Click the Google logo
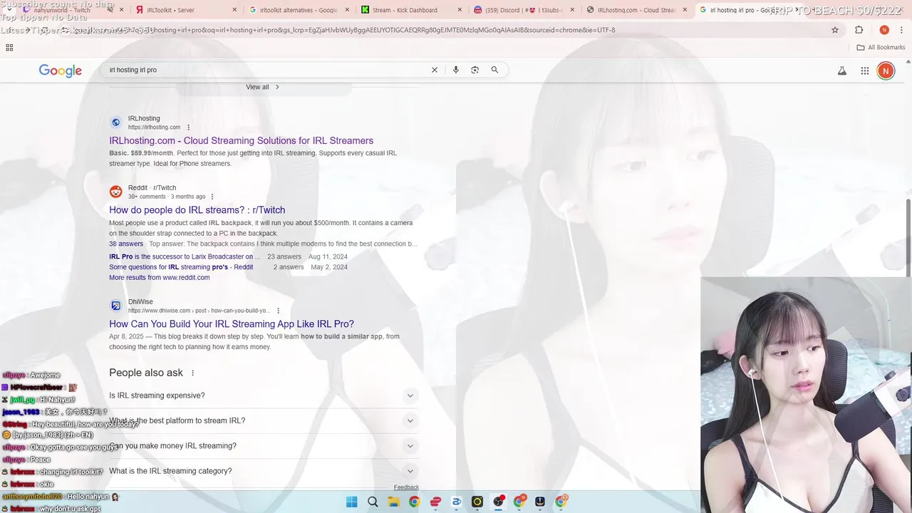The width and height of the screenshot is (912, 513). tap(61, 71)
